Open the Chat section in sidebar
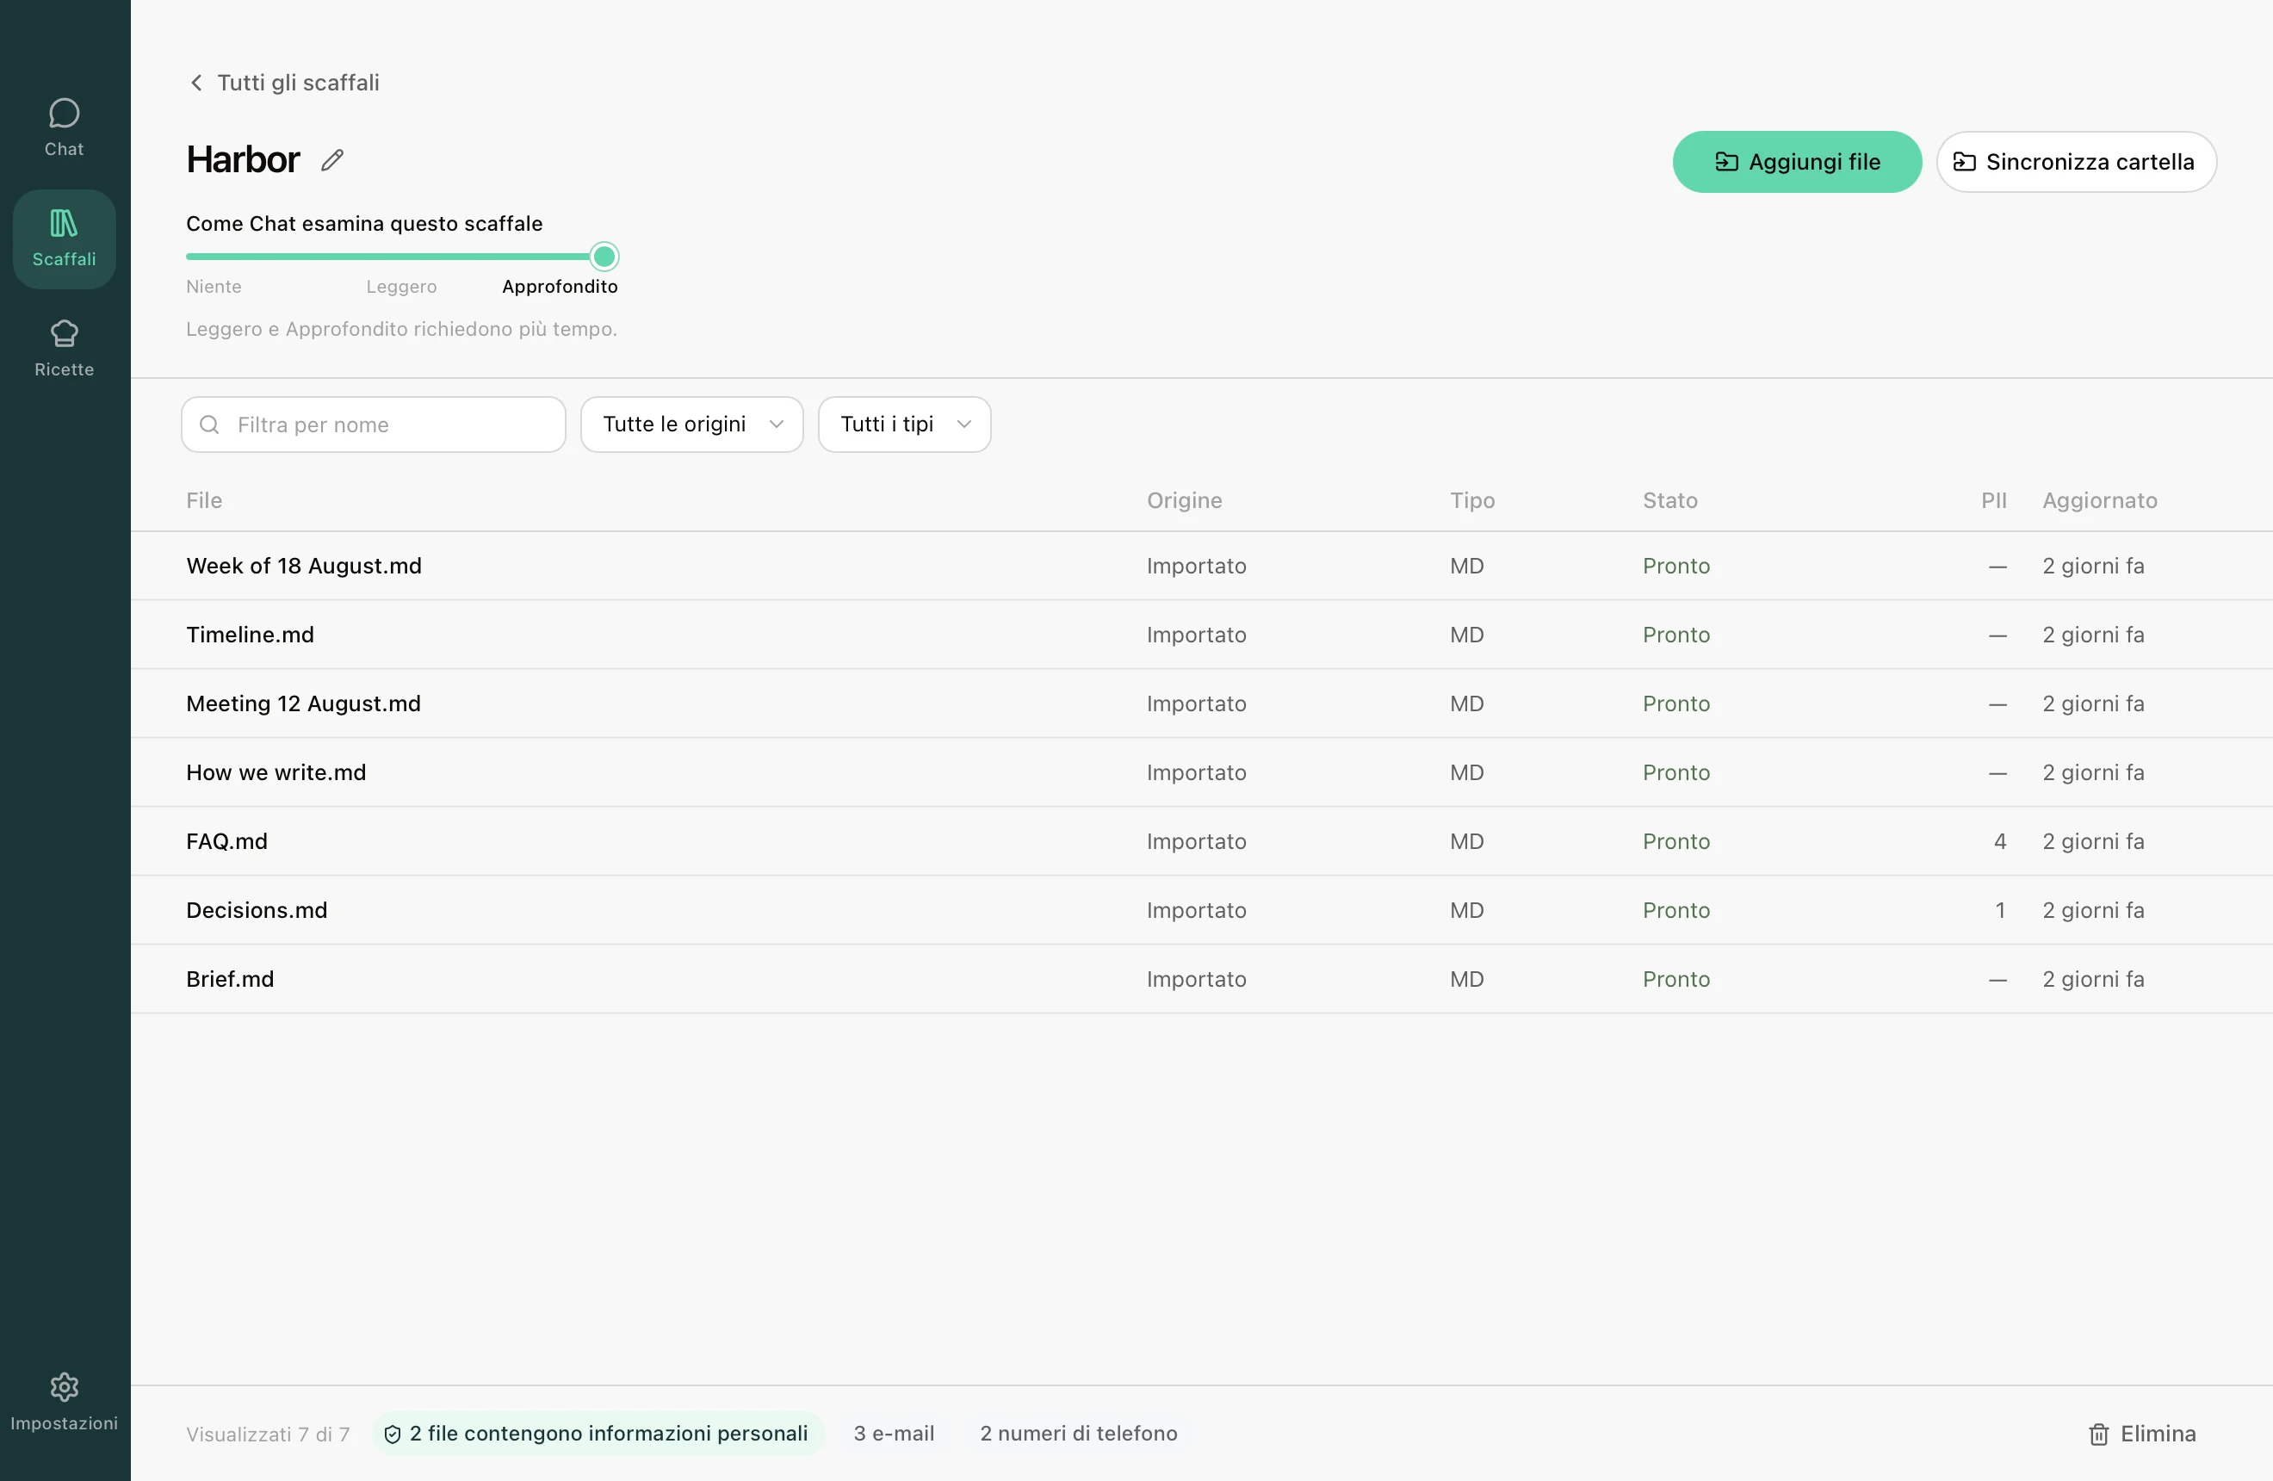2273x1481 pixels. pyautogui.click(x=64, y=128)
